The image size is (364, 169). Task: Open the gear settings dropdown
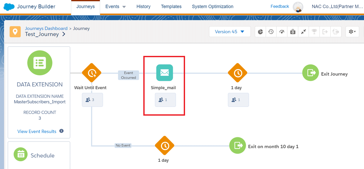352,31
